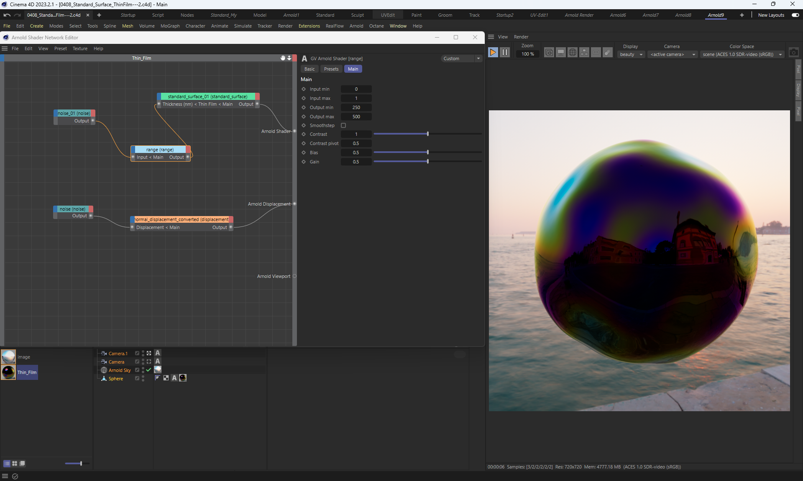Select the Thin_Film material thumbnail
This screenshot has width=803, height=481.
point(8,372)
